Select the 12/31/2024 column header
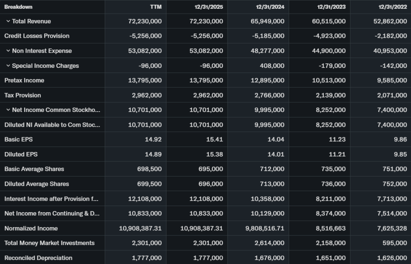This screenshot has width=411, height=264. tap(270, 7)
